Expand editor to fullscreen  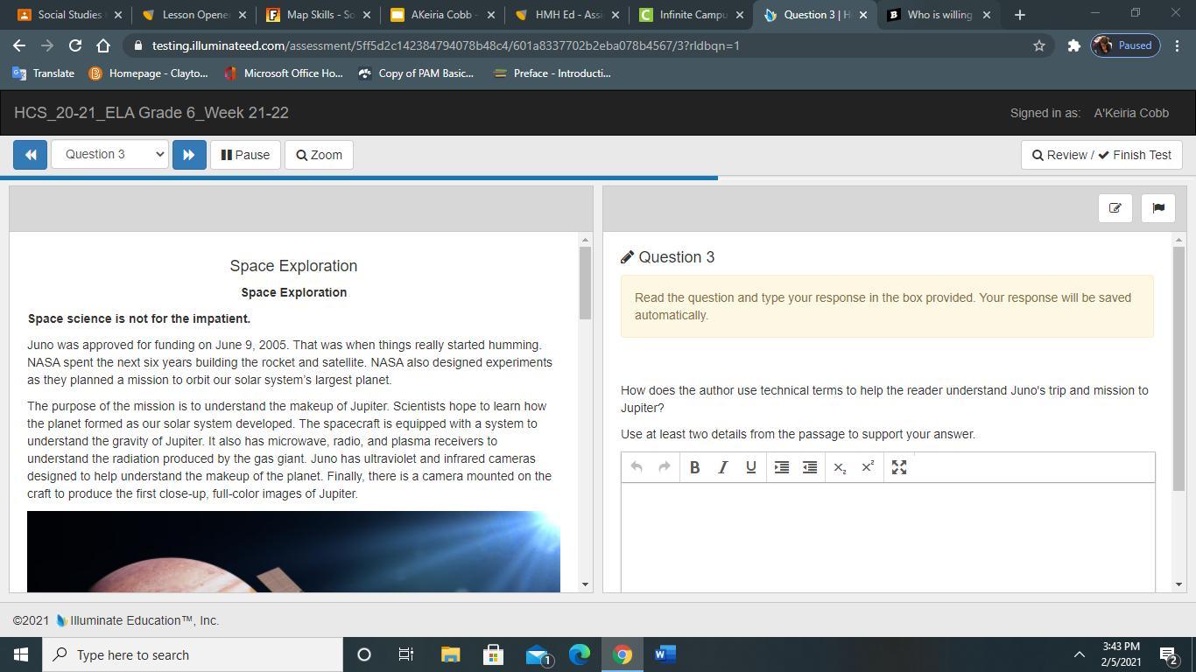click(x=899, y=467)
